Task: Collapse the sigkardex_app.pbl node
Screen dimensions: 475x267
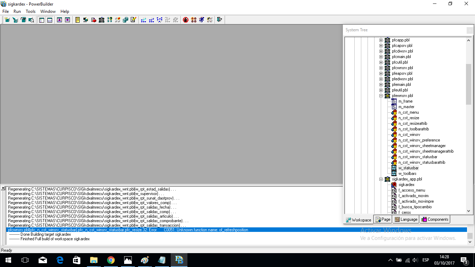Action: 381,179
